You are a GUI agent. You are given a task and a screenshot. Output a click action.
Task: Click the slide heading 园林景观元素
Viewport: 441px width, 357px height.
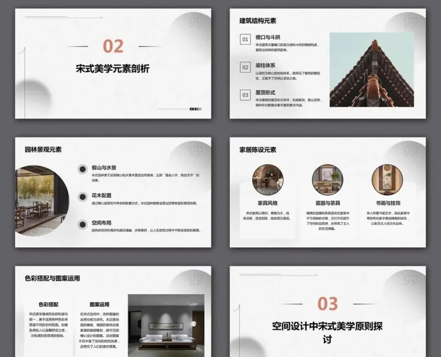point(43,149)
